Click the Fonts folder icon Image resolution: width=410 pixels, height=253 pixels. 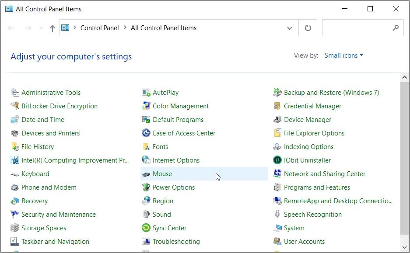tap(146, 147)
